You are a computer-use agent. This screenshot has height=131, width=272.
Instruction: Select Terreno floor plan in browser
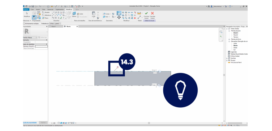click(x=236, y=37)
